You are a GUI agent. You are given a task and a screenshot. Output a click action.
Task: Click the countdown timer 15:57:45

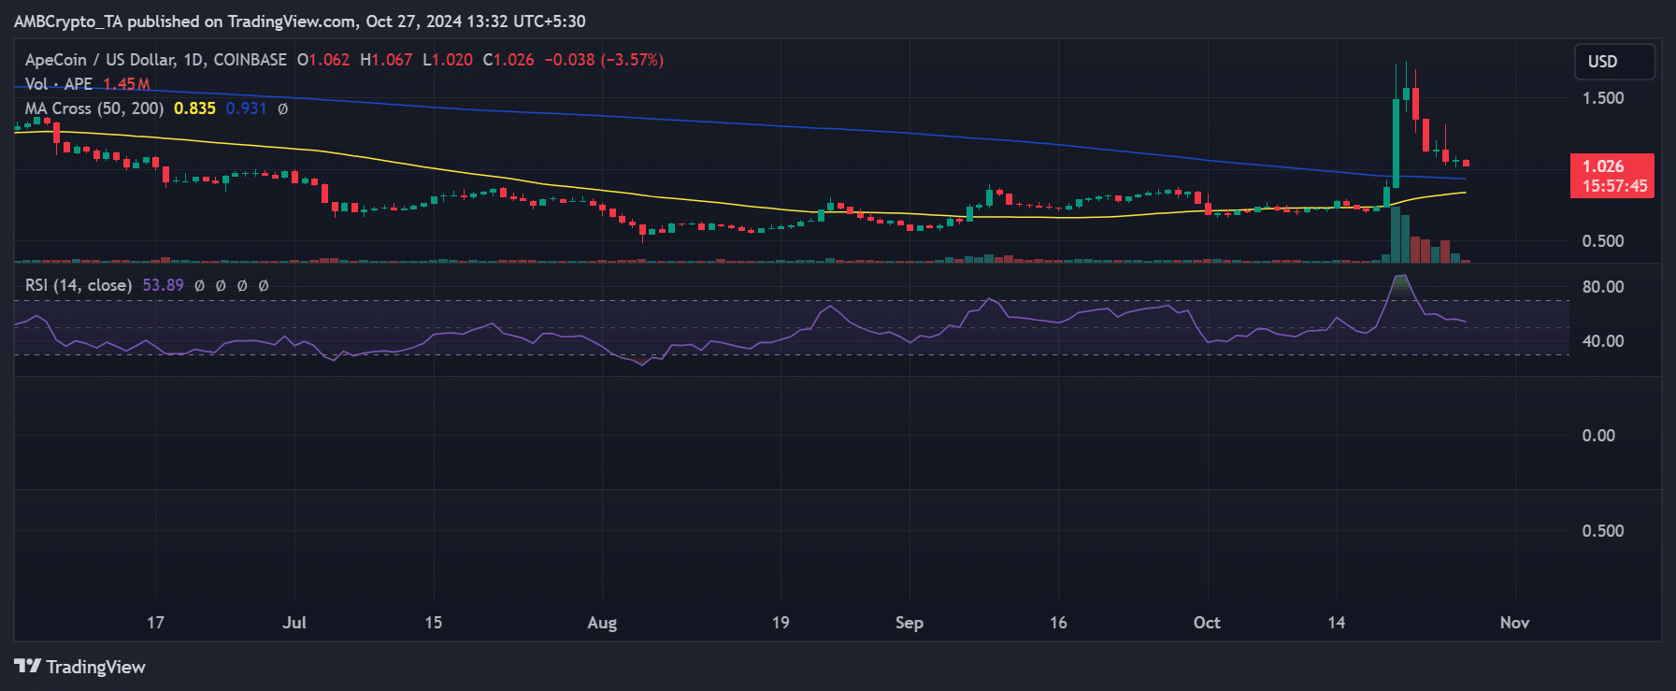coord(1614,186)
